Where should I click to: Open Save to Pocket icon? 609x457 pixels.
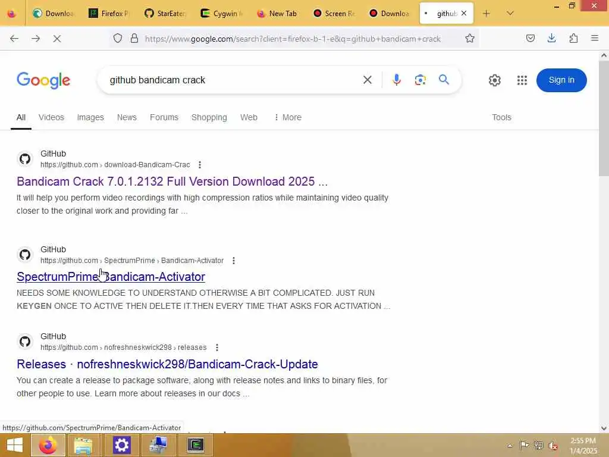pyautogui.click(x=530, y=38)
